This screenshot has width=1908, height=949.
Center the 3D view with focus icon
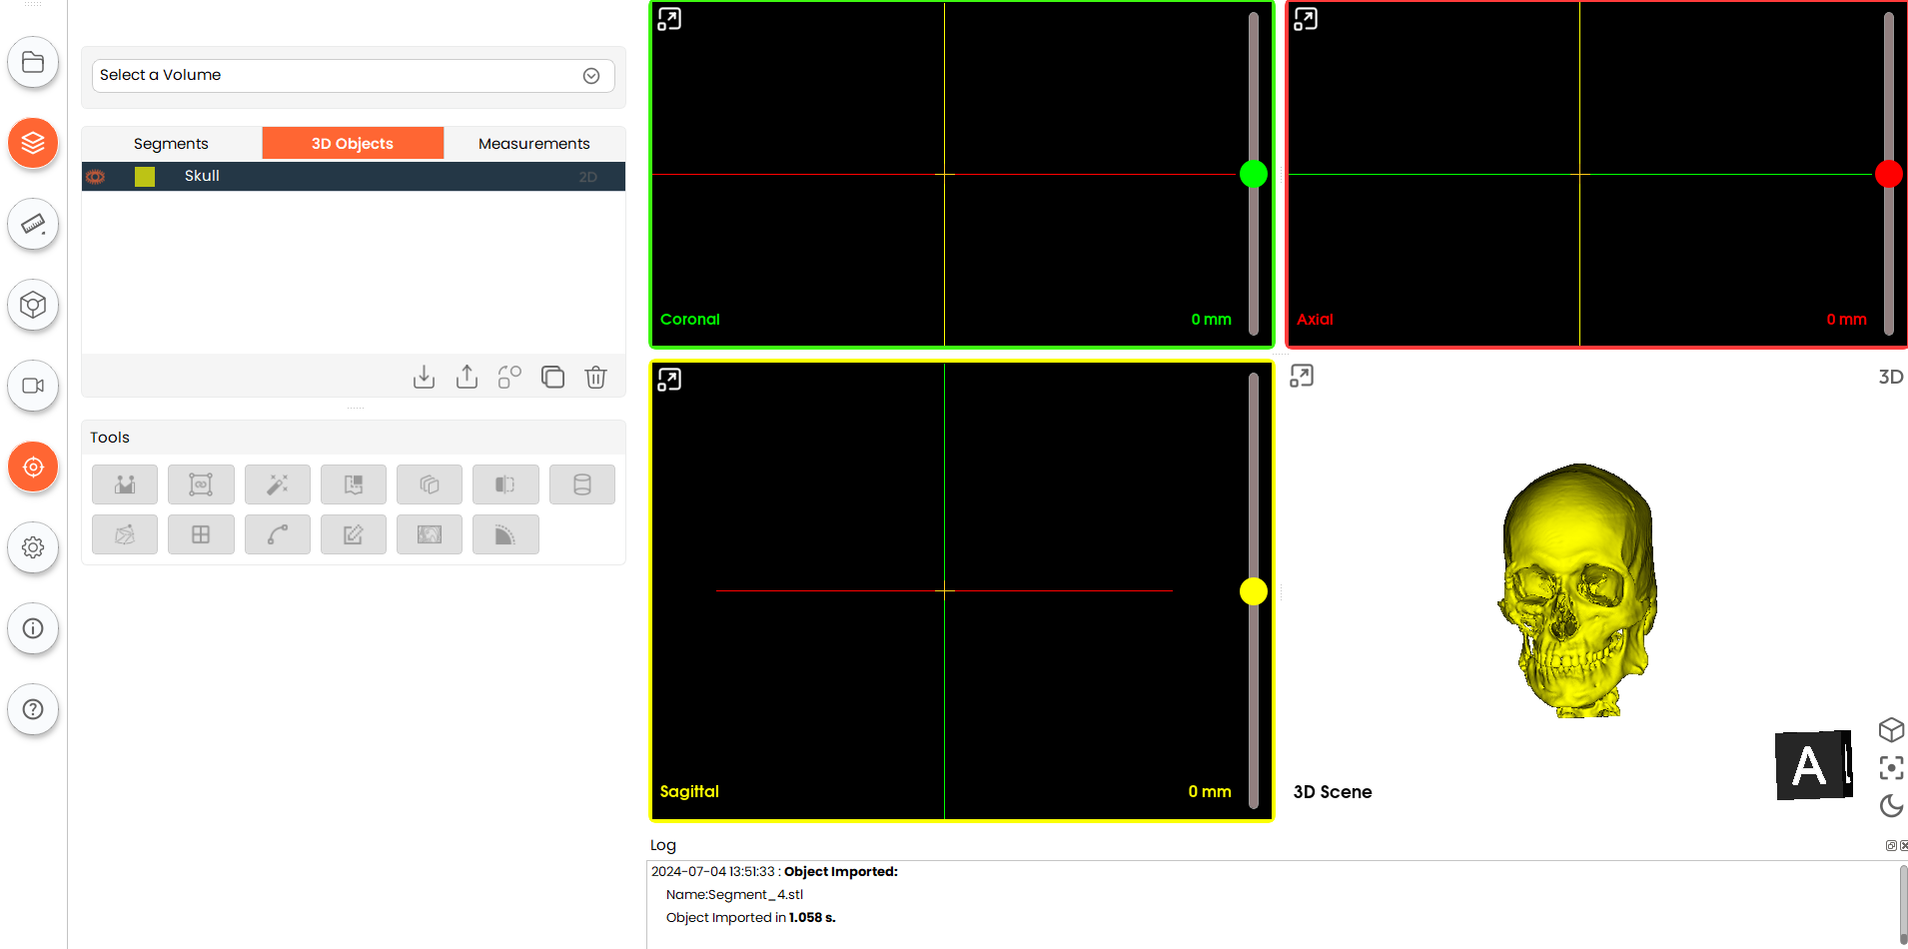coord(1891,767)
